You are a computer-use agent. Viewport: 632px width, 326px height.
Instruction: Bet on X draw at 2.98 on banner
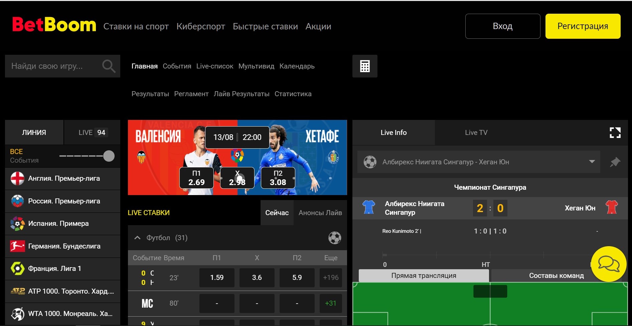tap(237, 178)
